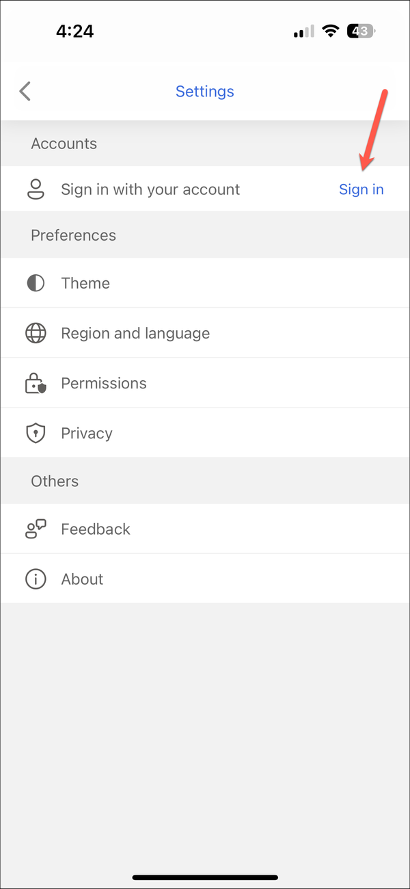Tap the About info icon

(36, 579)
